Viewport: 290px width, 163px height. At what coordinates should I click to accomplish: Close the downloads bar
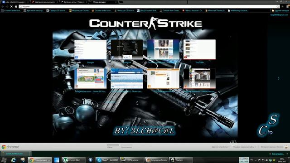click(287, 154)
